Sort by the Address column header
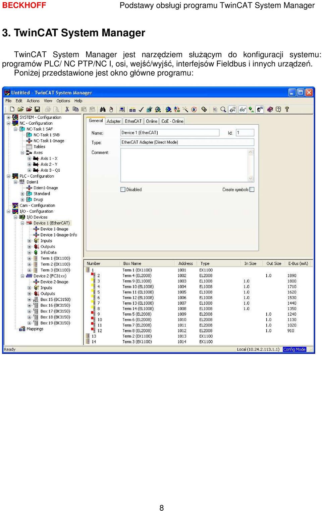 pos(185,263)
